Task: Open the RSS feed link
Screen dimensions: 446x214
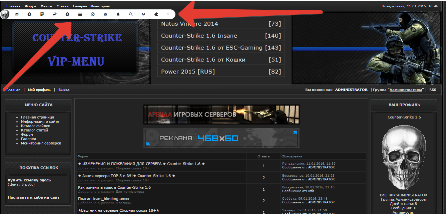Action: tap(433, 90)
